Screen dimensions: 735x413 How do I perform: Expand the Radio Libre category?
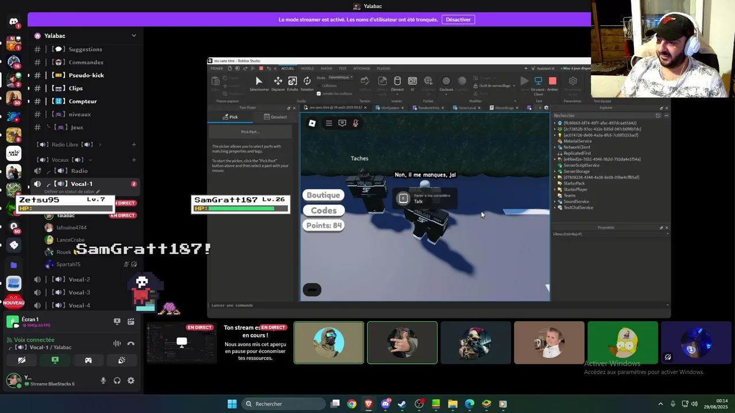pos(68,145)
